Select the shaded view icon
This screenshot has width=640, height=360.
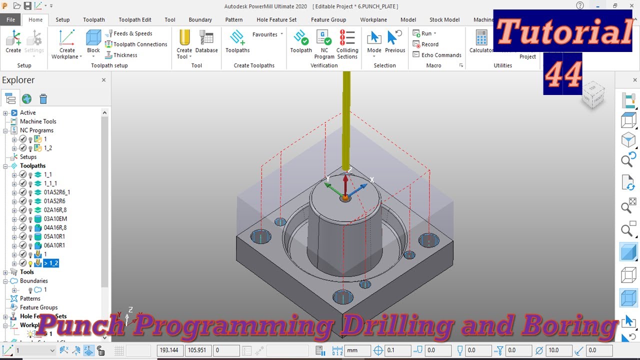point(628,252)
